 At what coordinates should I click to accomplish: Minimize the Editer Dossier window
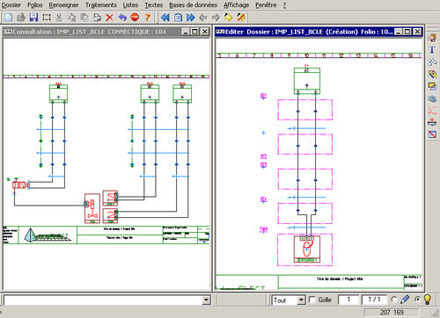click(x=398, y=32)
